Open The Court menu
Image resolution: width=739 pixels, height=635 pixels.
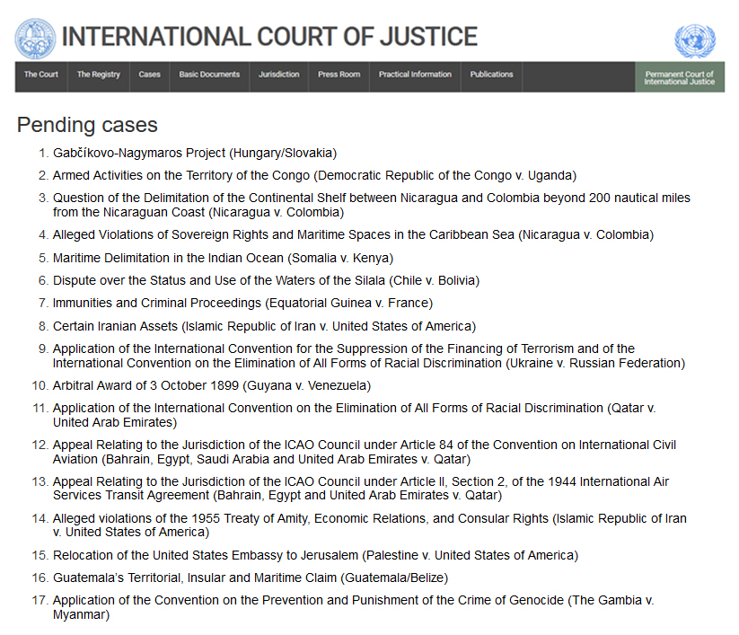41,75
